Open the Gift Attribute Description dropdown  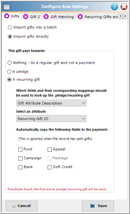click(x=51, y=103)
